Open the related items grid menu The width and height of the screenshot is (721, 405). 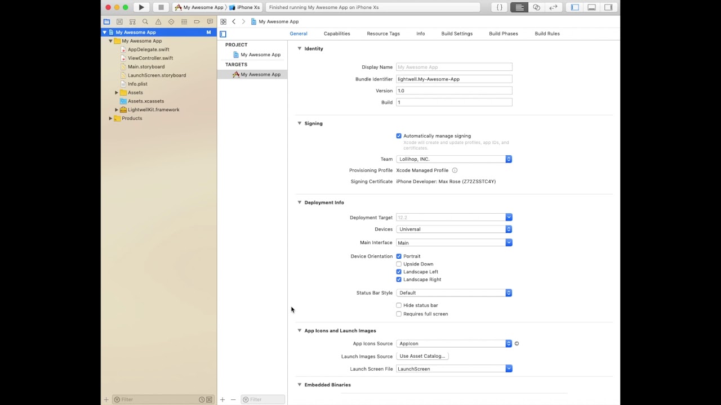click(224, 22)
